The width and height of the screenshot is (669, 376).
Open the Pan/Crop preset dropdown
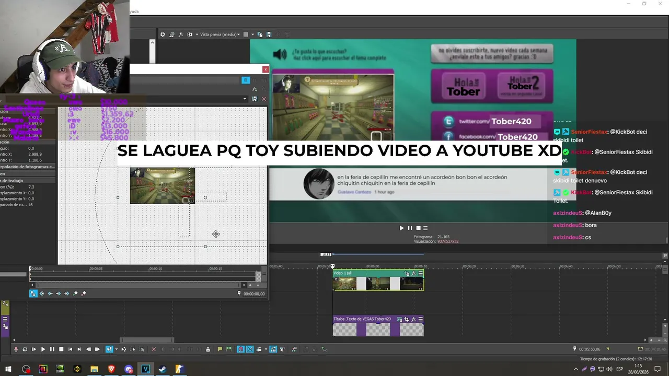pos(244,99)
